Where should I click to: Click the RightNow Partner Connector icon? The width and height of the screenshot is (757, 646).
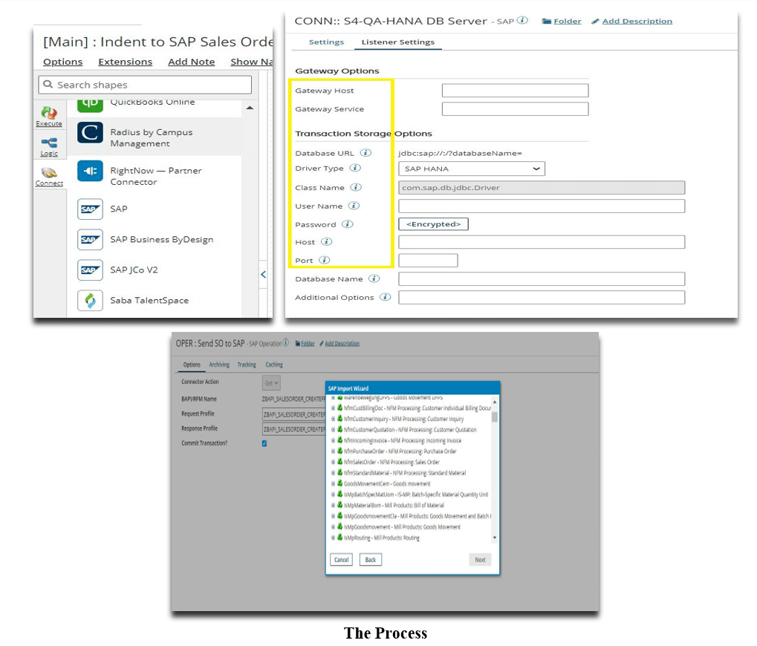(x=90, y=171)
